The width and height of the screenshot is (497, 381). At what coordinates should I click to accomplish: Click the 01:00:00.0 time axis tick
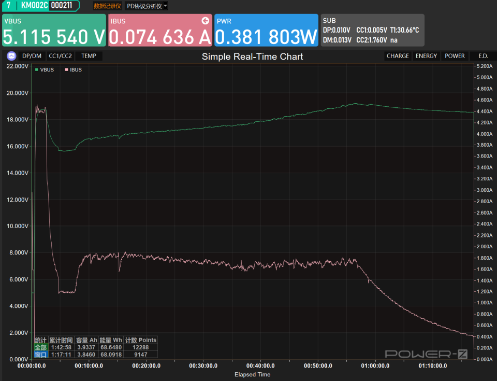[x=375, y=366]
